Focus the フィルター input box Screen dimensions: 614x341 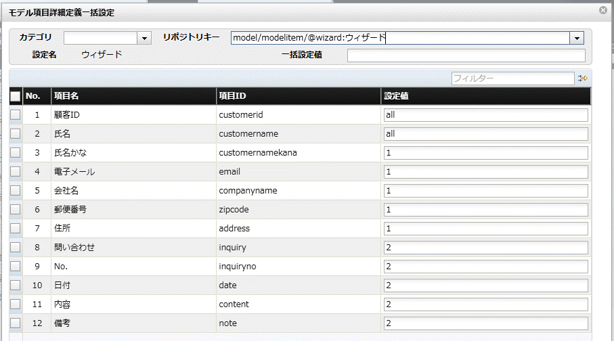[513, 78]
